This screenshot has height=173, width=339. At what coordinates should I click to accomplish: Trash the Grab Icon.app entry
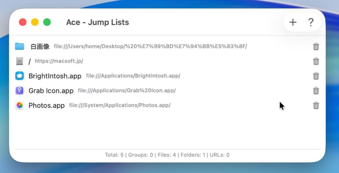(x=316, y=91)
